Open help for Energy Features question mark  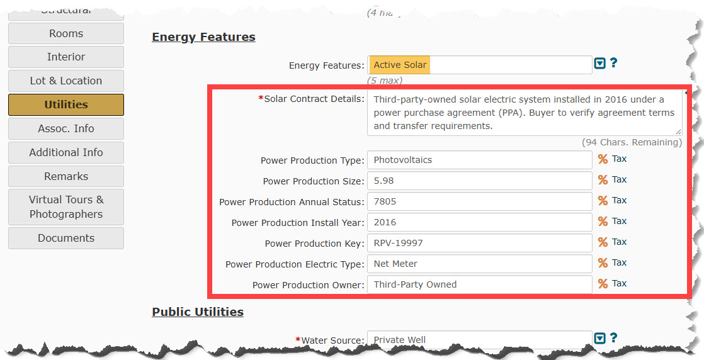tap(613, 63)
